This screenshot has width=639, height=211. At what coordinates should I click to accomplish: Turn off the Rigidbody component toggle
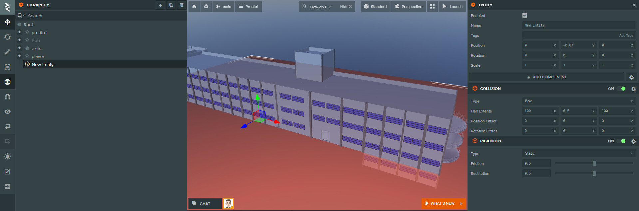pos(621,141)
